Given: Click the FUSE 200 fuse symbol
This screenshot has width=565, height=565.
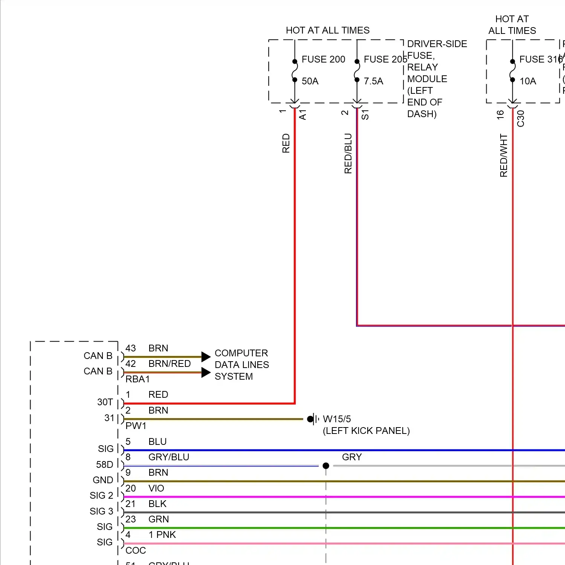Looking at the screenshot, I should click(x=295, y=70).
